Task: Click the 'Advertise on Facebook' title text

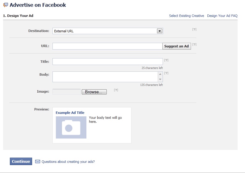Action: point(38,5)
